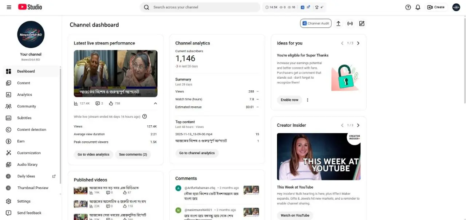Screen dimensions: 466x220
Task: Click the Go live broadcast icon
Action: click(x=350, y=23)
